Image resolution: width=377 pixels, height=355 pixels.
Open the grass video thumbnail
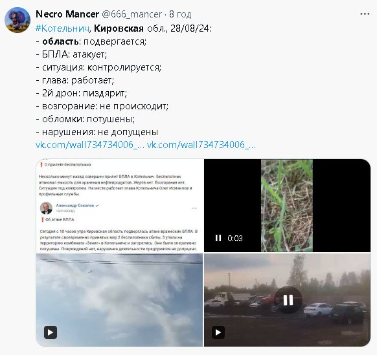[287, 206]
